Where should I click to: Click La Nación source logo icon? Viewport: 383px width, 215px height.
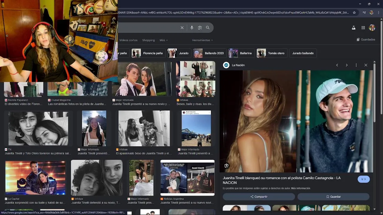coord(226,65)
